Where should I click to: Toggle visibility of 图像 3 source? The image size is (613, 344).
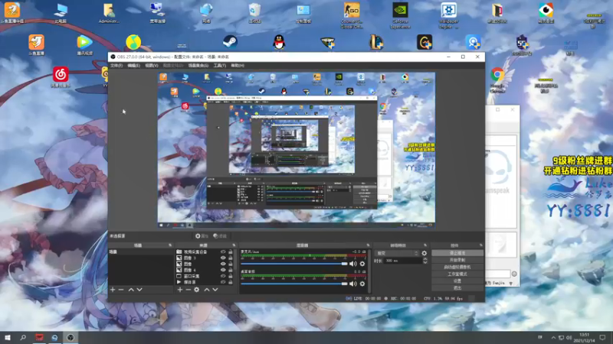coord(223,258)
